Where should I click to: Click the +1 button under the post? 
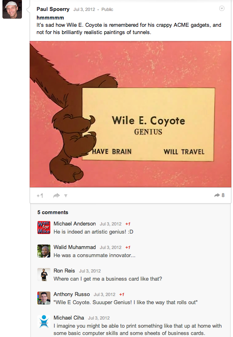point(40,195)
